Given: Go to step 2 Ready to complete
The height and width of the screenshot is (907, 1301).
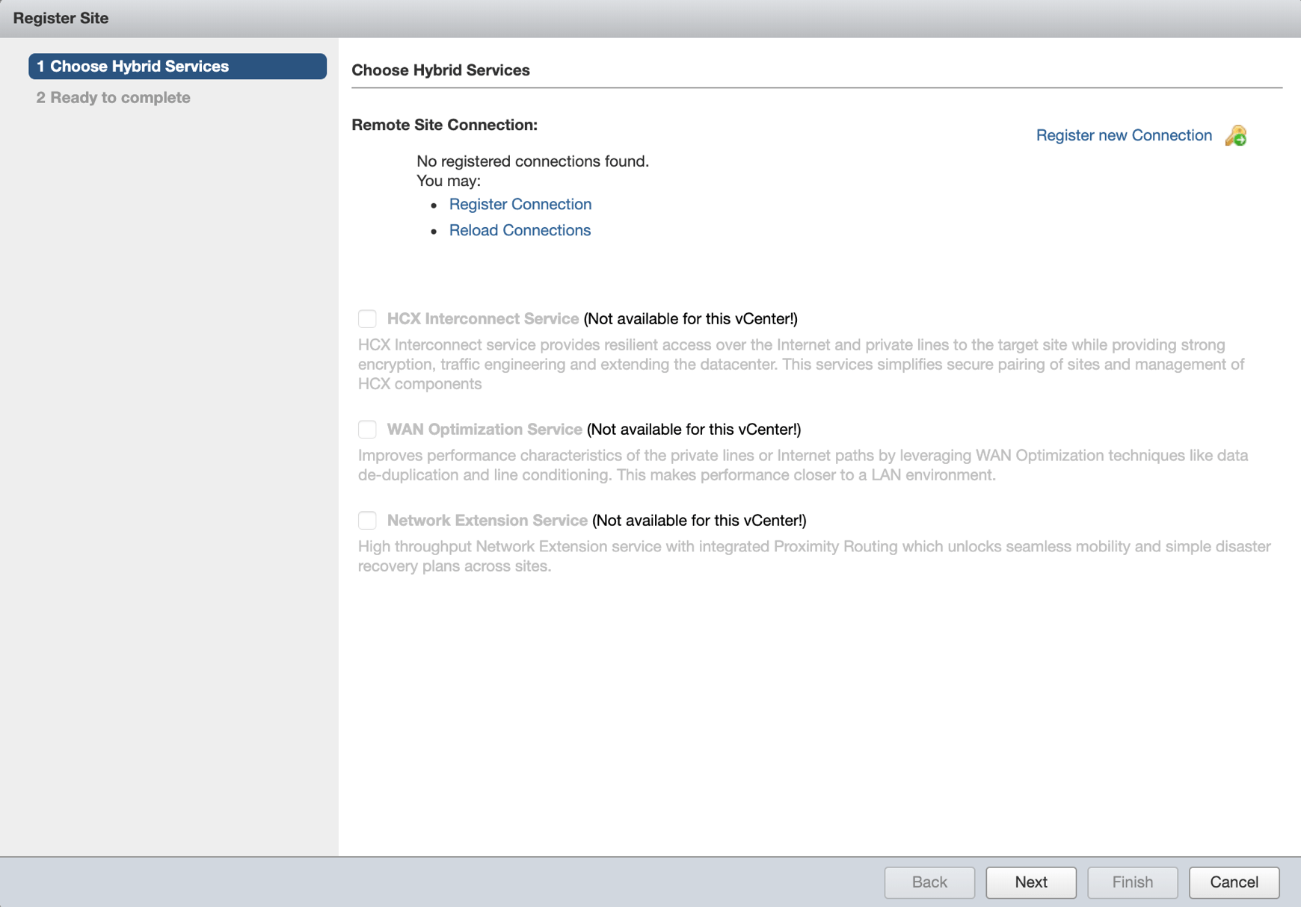Looking at the screenshot, I should tap(114, 98).
